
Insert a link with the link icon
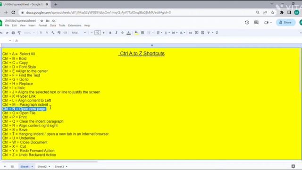coord(191,33)
